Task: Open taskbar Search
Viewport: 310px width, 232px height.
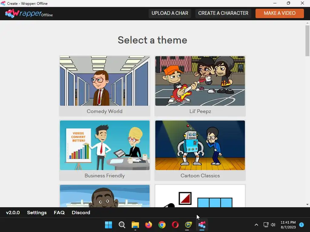Action: pyautogui.click(x=122, y=225)
